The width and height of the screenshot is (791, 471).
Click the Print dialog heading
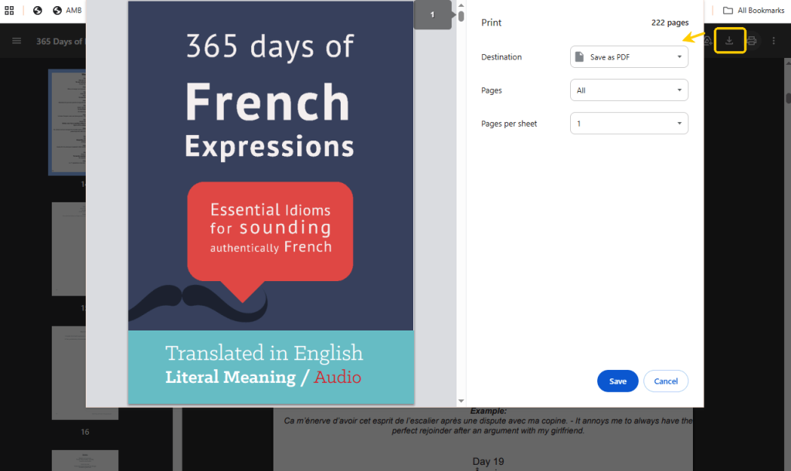[491, 22]
